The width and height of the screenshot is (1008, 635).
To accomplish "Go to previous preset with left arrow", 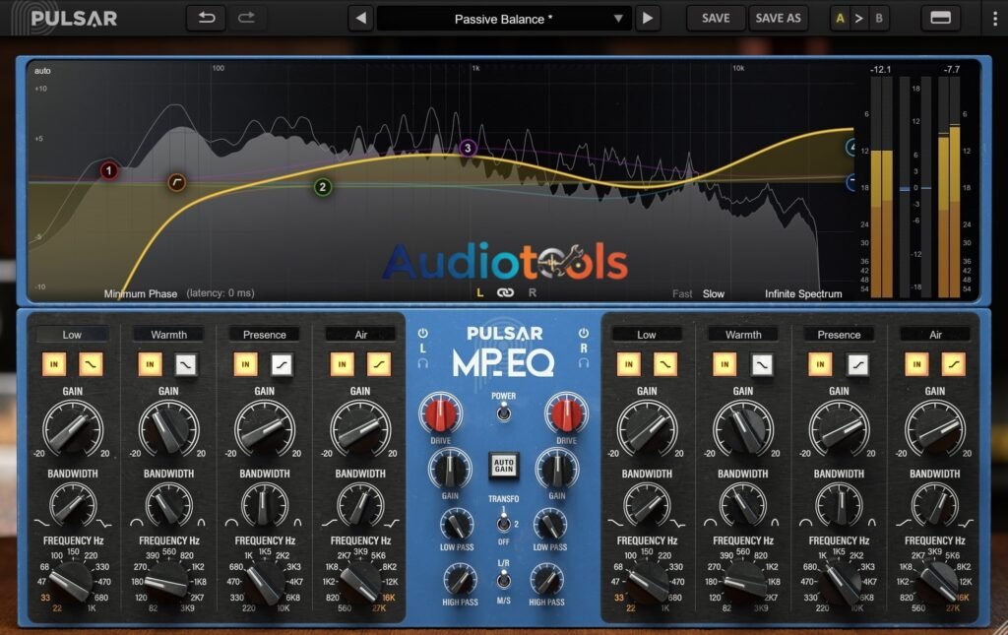I will (360, 19).
